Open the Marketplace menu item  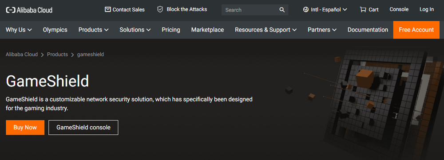(207, 30)
